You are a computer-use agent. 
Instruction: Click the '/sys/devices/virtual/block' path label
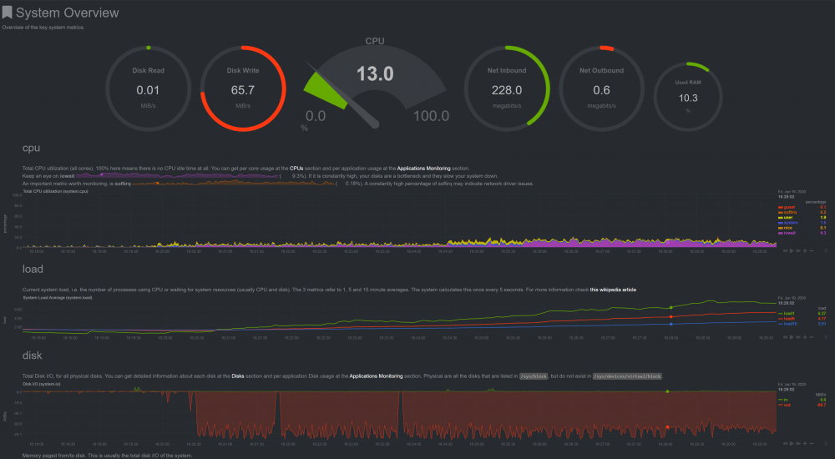pyautogui.click(x=627, y=376)
